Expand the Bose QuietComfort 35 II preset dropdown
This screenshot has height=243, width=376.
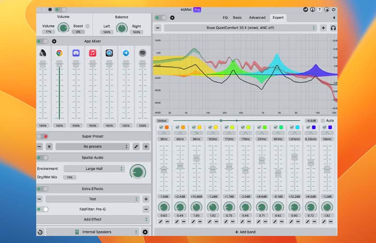[240, 28]
